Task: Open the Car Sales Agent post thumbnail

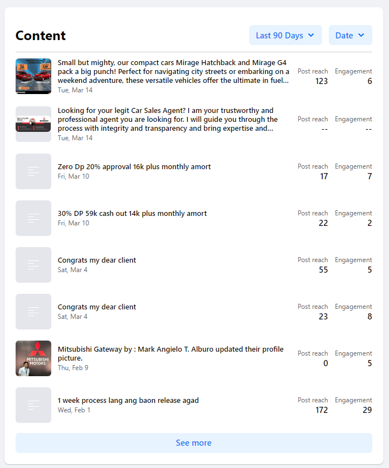Action: [33, 124]
